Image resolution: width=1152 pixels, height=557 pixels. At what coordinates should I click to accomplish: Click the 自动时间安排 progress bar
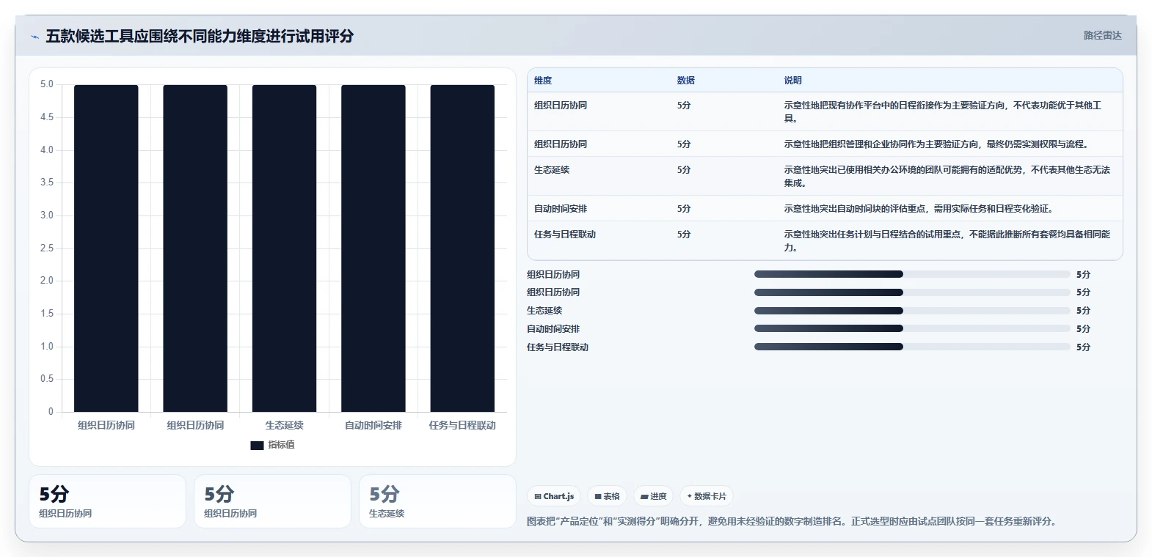click(x=912, y=329)
